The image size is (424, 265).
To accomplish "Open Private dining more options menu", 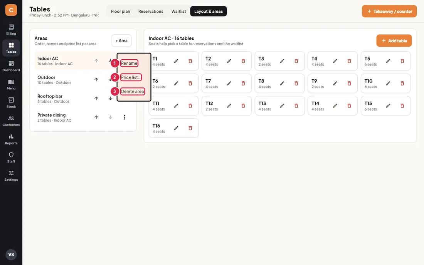I will [125, 117].
